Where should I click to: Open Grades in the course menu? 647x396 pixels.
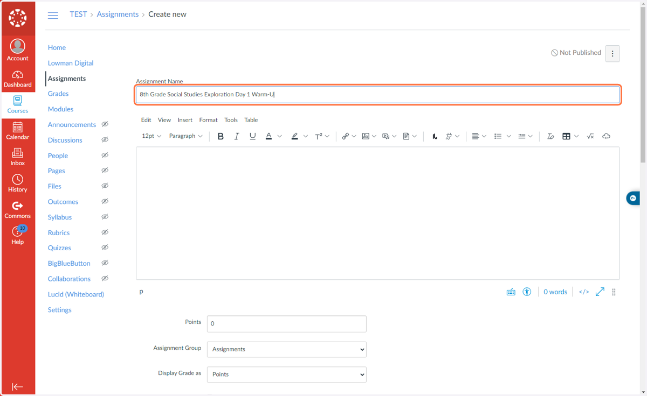point(58,94)
